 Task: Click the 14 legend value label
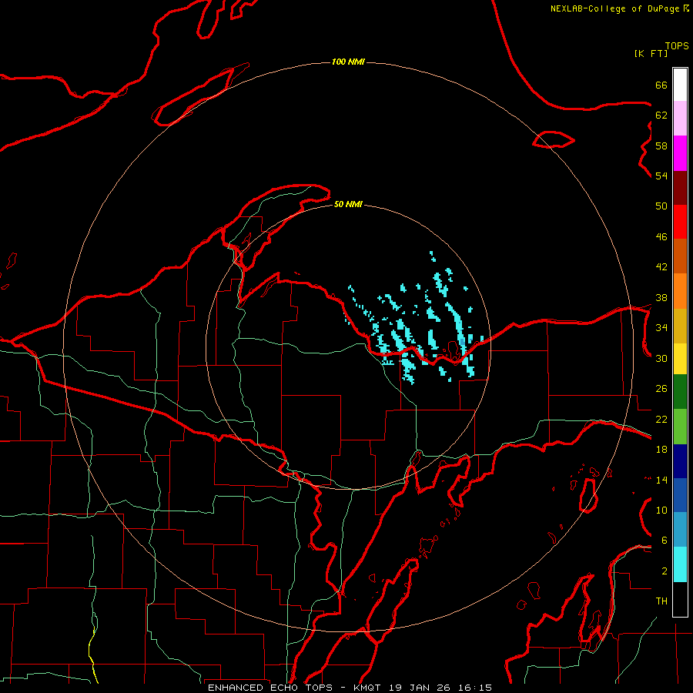(661, 480)
